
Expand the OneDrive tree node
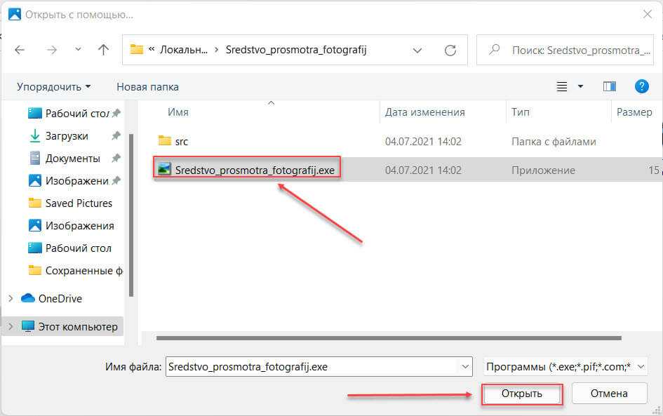coord(10,298)
